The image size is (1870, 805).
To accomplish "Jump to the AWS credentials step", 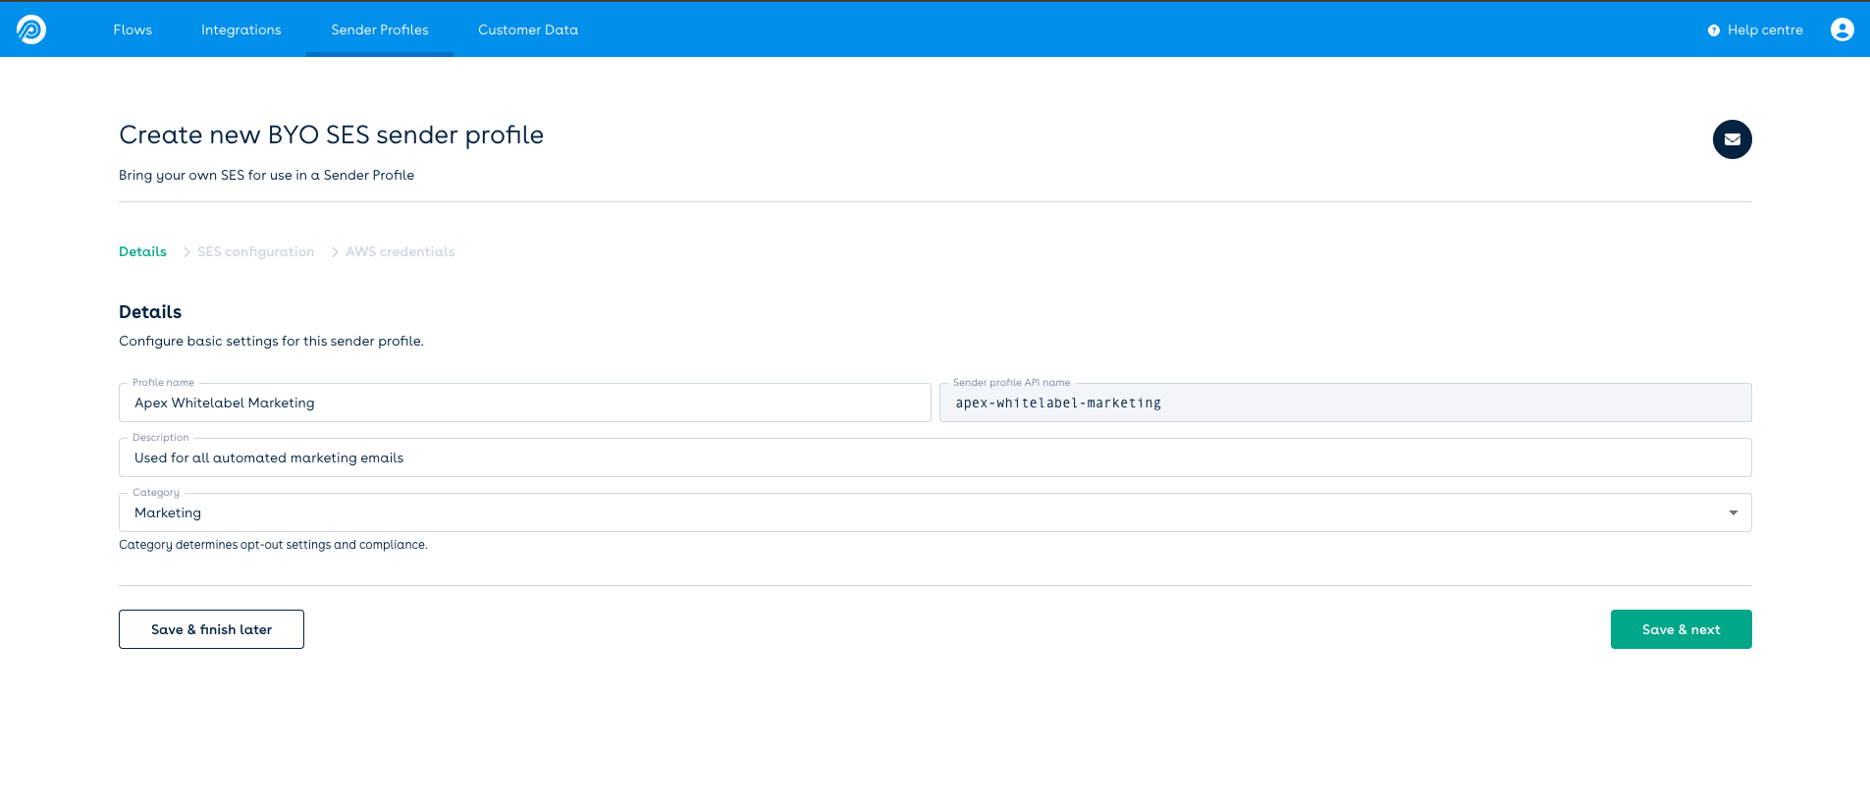I will click(400, 252).
